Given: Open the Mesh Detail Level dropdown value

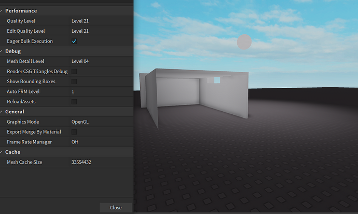Looking at the screenshot, I should tap(102, 61).
